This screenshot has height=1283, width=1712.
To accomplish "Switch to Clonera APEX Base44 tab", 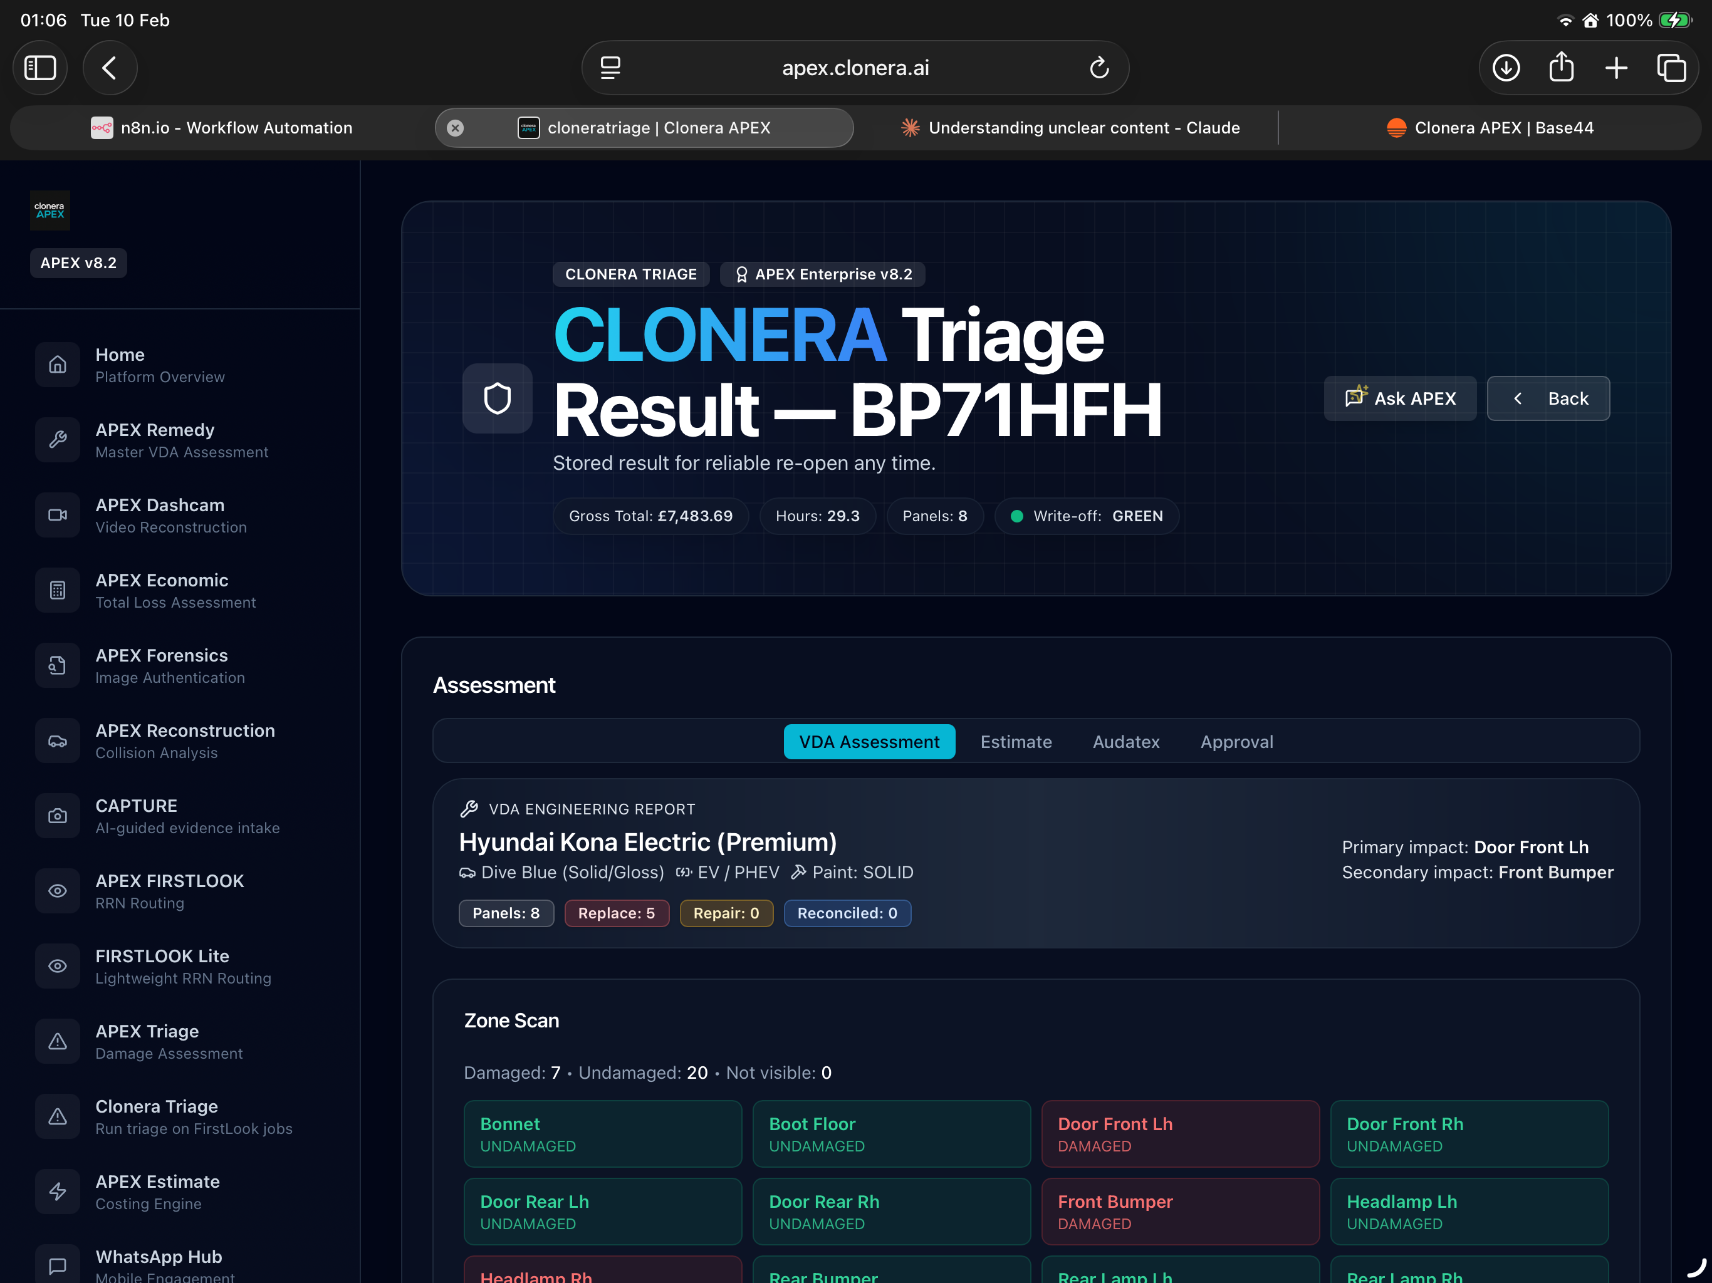I will (x=1490, y=128).
